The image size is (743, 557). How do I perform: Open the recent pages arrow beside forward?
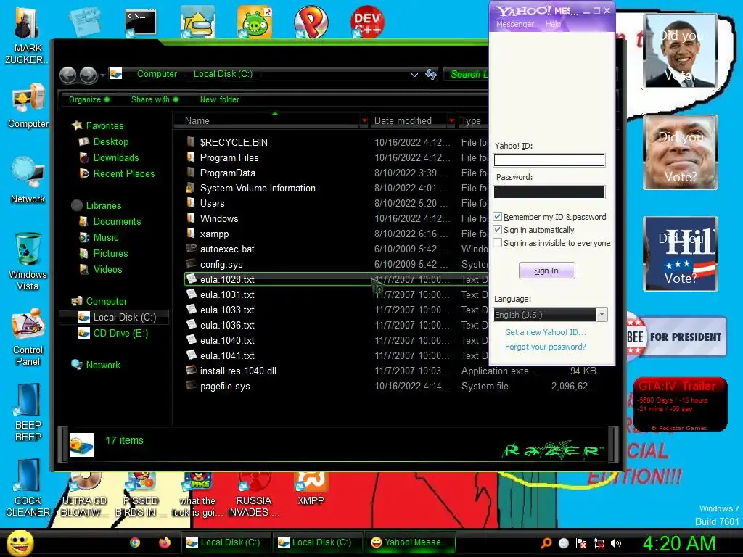pos(102,75)
